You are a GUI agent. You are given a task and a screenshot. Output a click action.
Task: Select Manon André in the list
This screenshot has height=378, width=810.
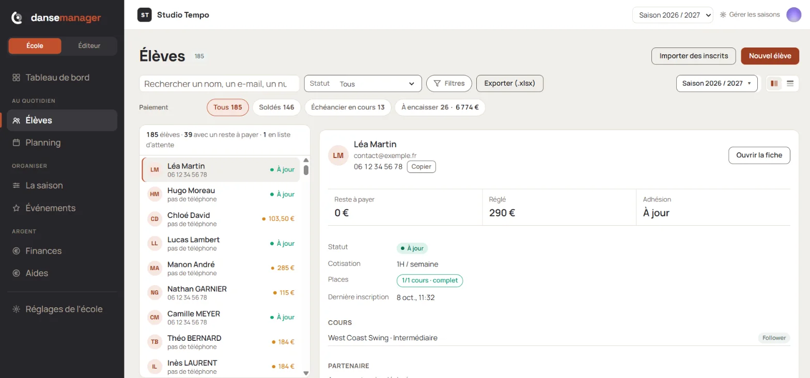click(221, 268)
